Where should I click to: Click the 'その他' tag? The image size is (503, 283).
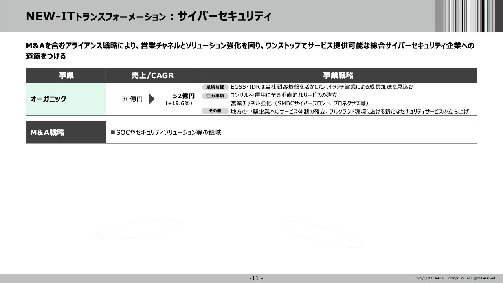coord(215,111)
